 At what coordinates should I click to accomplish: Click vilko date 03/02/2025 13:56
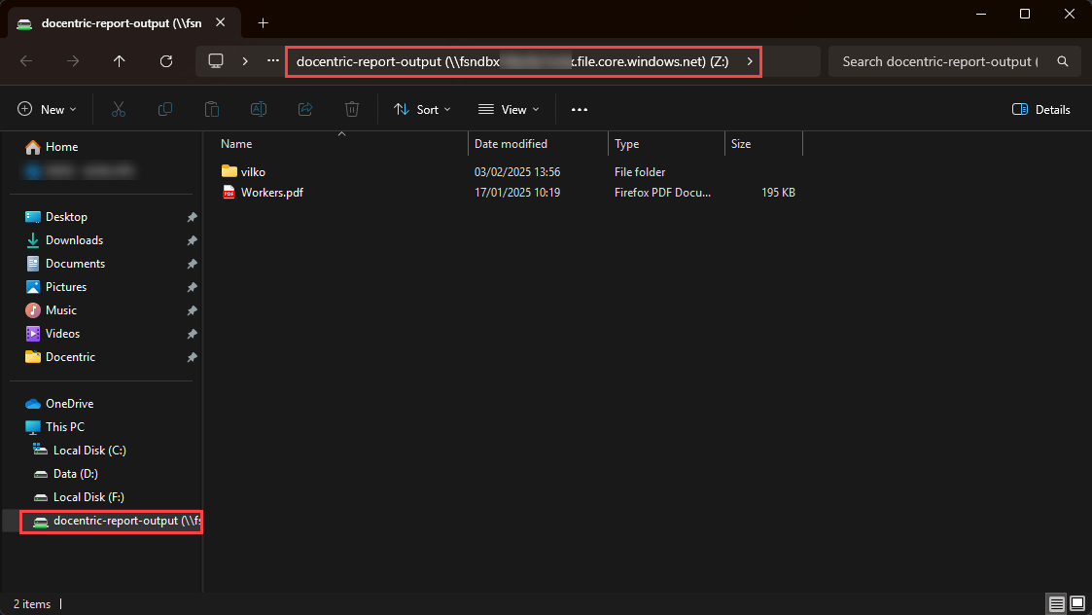pyautogui.click(x=516, y=171)
